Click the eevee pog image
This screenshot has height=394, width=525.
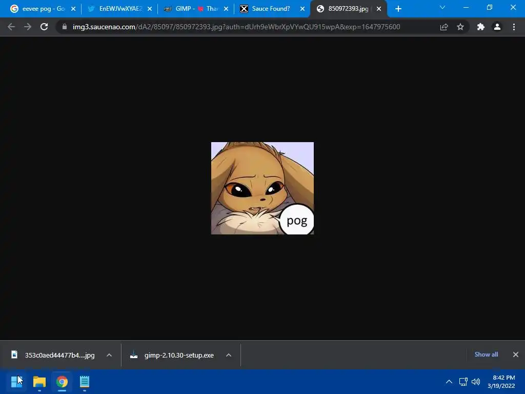pos(262,188)
